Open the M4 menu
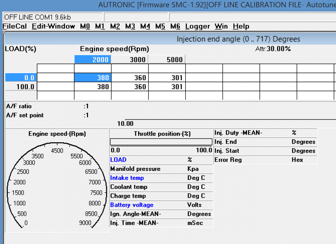The image size is (336, 244). tap(145, 26)
